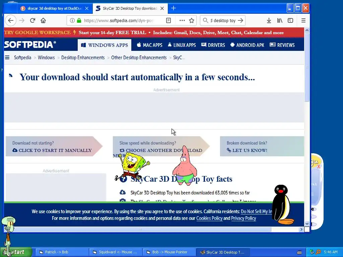The image size is (343, 257).
Task: Open the Linux Apps section
Action: click(182, 45)
